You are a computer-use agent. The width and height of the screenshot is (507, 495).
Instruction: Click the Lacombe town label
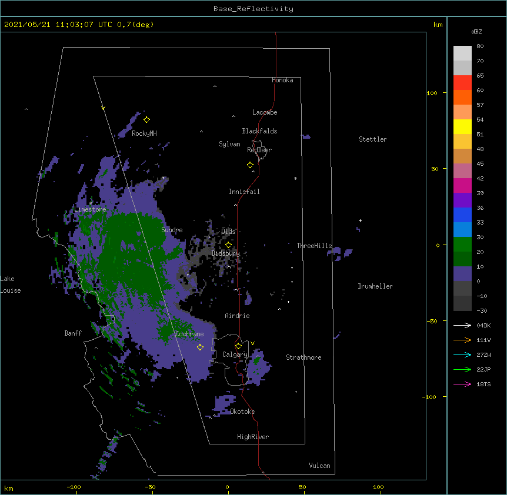point(265,112)
